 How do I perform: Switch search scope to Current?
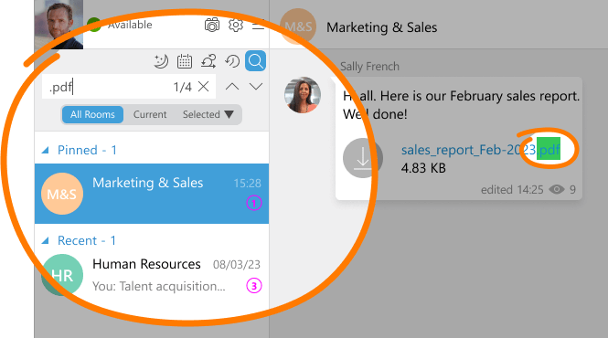click(150, 115)
